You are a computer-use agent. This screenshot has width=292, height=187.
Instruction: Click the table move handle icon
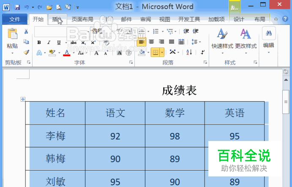pyautogui.click(x=23, y=99)
